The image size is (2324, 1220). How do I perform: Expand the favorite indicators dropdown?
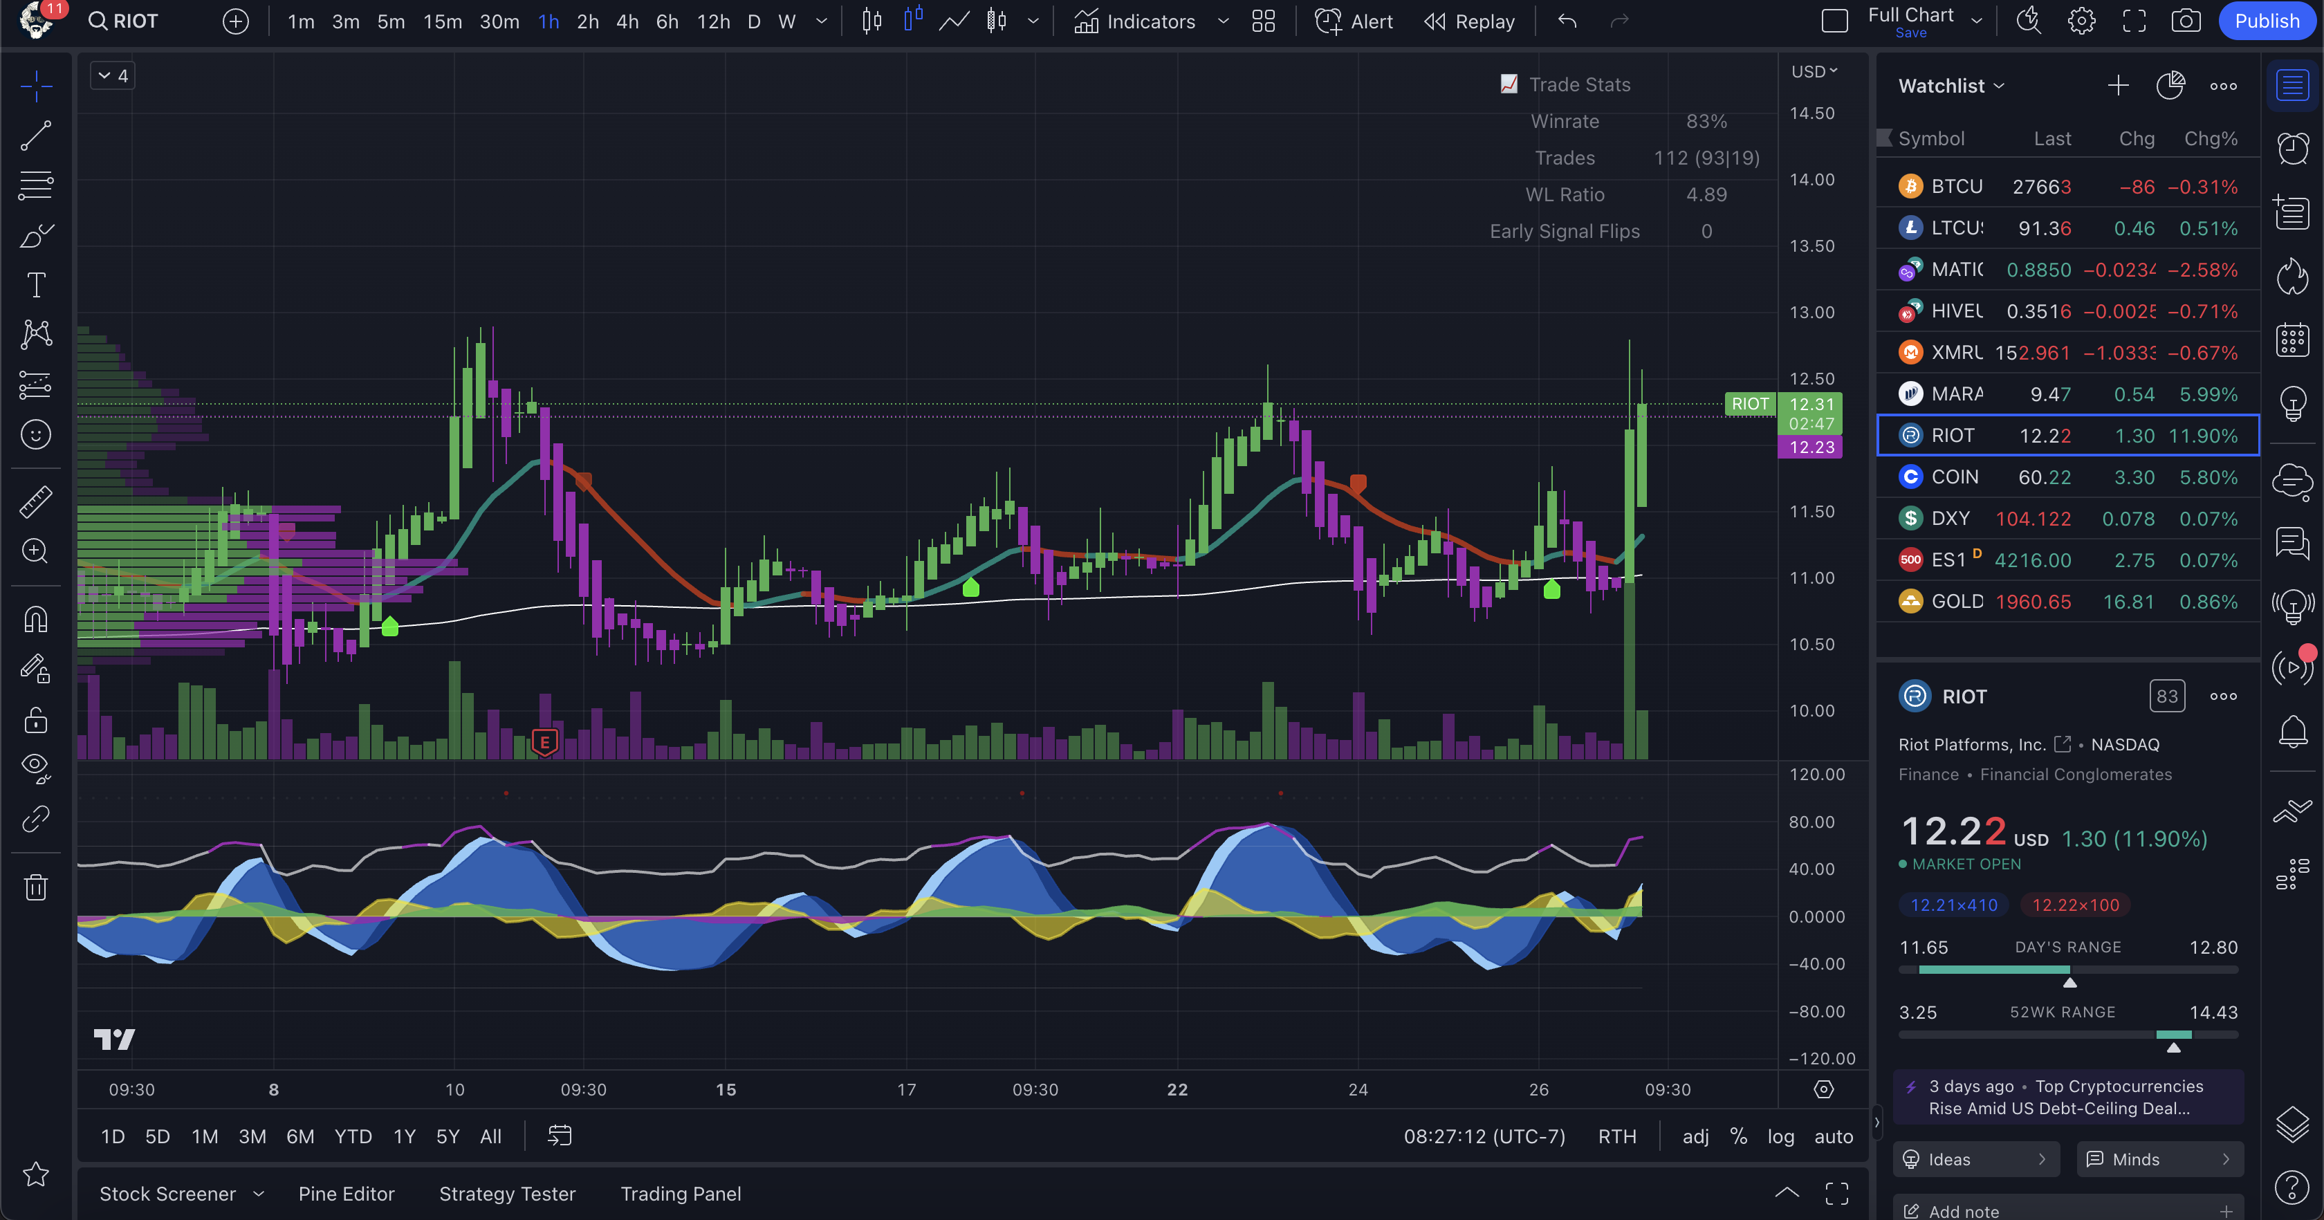(x=1222, y=21)
